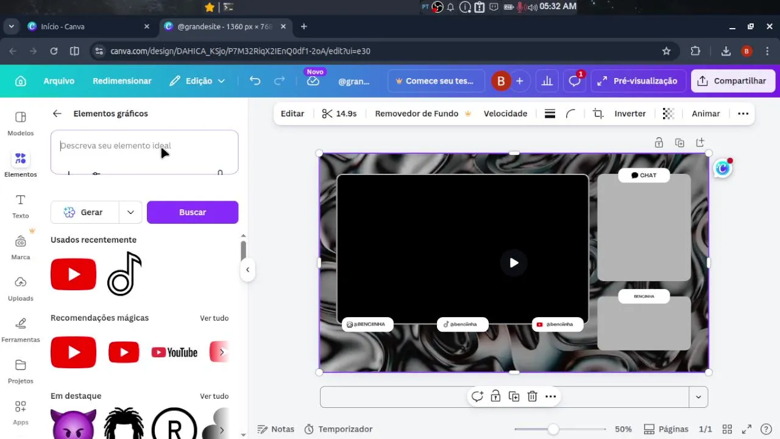Click the Gerar button

(85, 212)
